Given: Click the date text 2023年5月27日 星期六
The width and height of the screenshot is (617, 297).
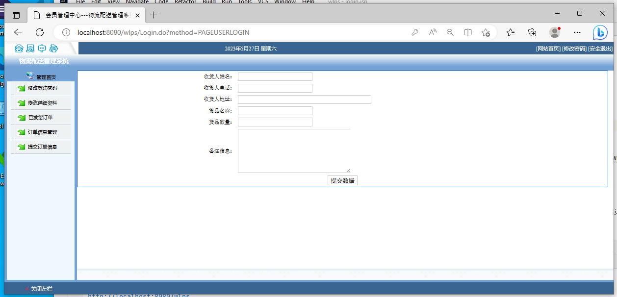Looking at the screenshot, I should [x=251, y=49].
